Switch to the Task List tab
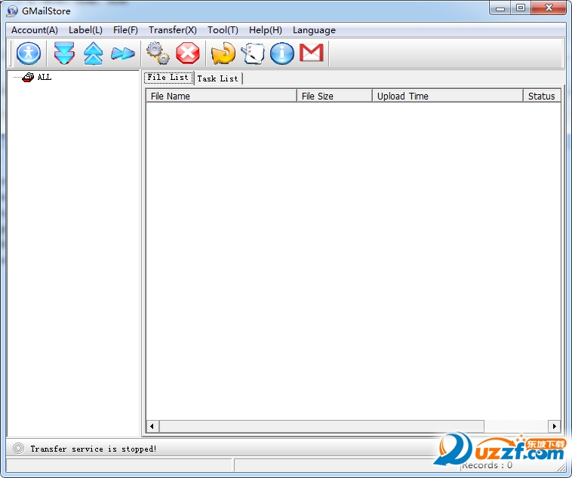572x478 pixels. click(218, 78)
